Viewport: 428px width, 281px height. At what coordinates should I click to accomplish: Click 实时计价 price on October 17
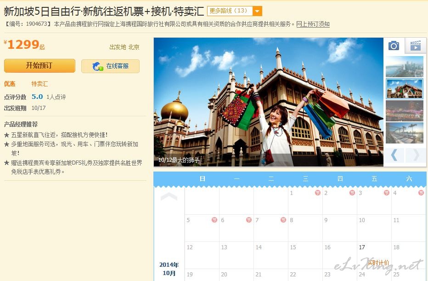378,263
